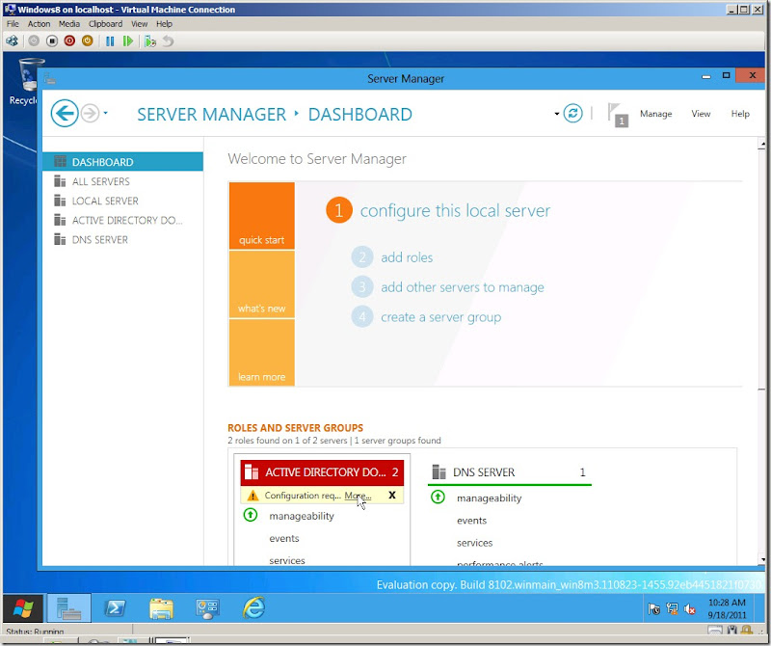The width and height of the screenshot is (771, 646).
Task: Open PowerShell from the taskbar
Action: 115,608
